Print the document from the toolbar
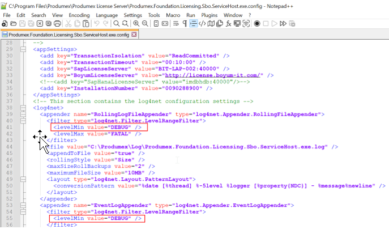The image size is (389, 229). [x=57, y=24]
